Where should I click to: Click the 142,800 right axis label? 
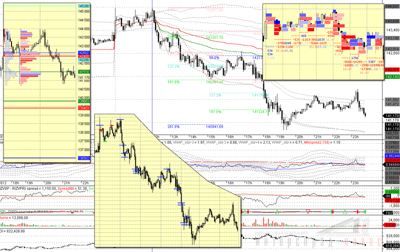point(392,53)
